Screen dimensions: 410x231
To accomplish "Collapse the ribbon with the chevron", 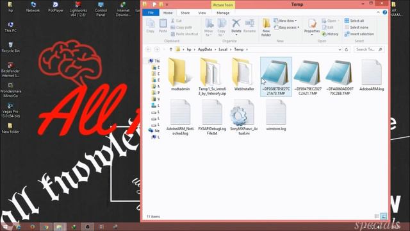I will pyautogui.click(x=379, y=12).
